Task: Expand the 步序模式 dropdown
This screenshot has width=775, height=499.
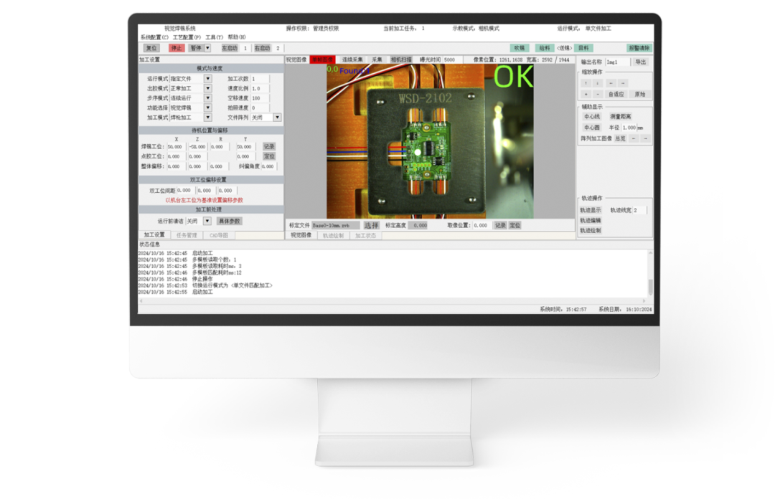Action: tap(207, 98)
